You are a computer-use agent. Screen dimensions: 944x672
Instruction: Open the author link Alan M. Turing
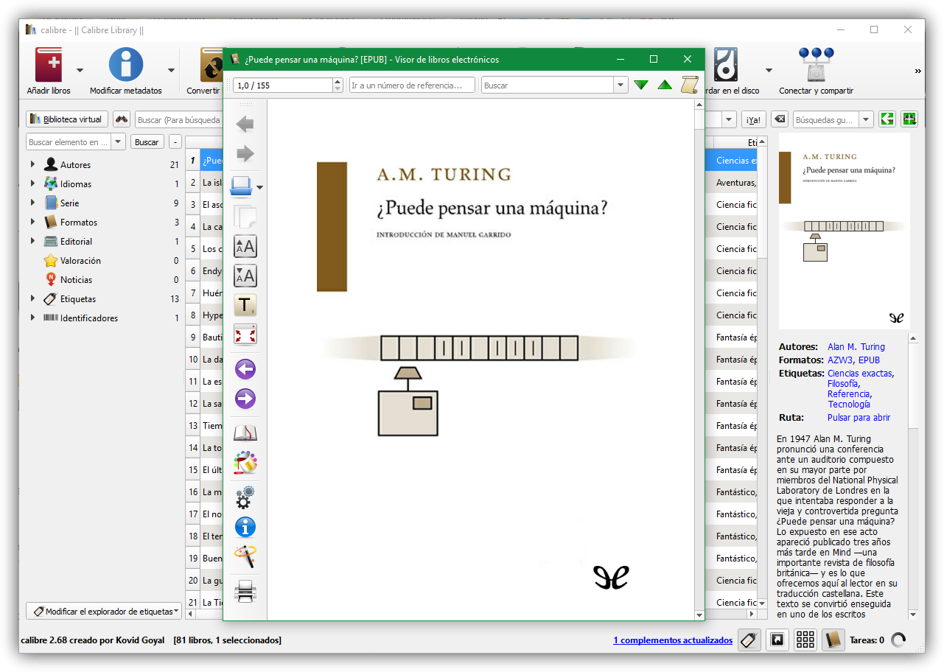click(856, 346)
